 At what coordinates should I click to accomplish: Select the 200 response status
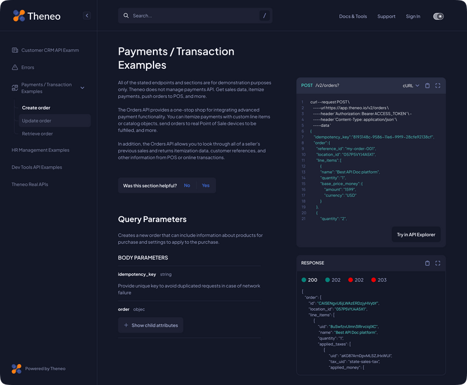311,279
